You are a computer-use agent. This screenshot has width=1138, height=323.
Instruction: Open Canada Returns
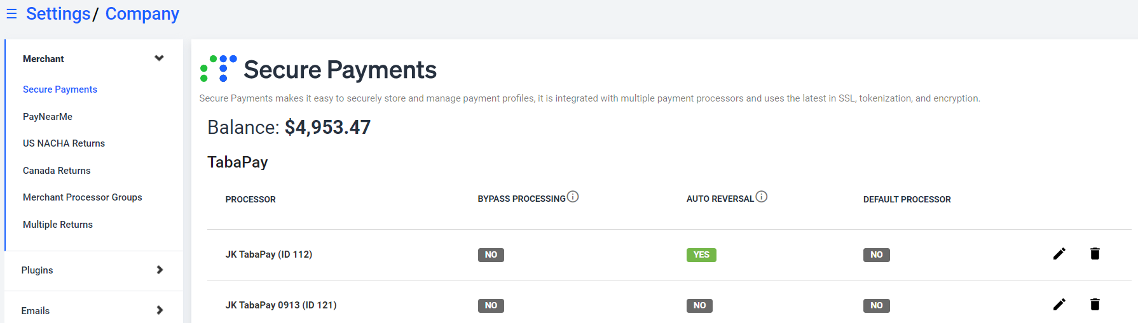(x=57, y=171)
